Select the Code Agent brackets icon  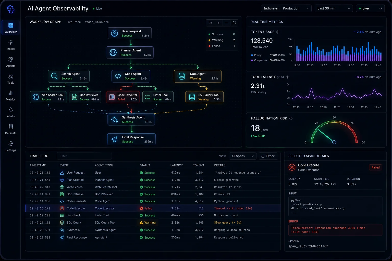[x=118, y=76]
